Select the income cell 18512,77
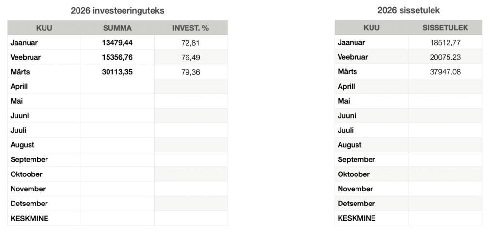 click(x=445, y=43)
